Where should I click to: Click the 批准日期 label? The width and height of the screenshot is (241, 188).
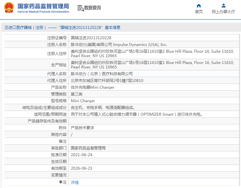pyautogui.click(x=59, y=155)
